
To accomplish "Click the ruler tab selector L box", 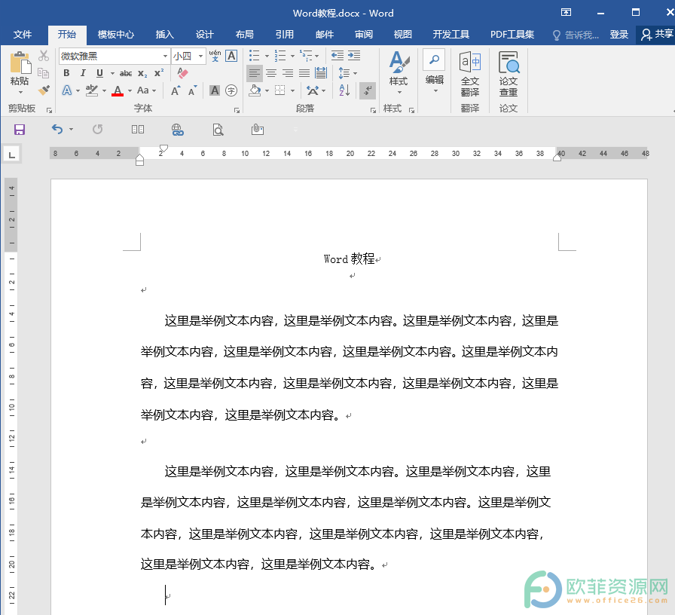I will point(12,155).
